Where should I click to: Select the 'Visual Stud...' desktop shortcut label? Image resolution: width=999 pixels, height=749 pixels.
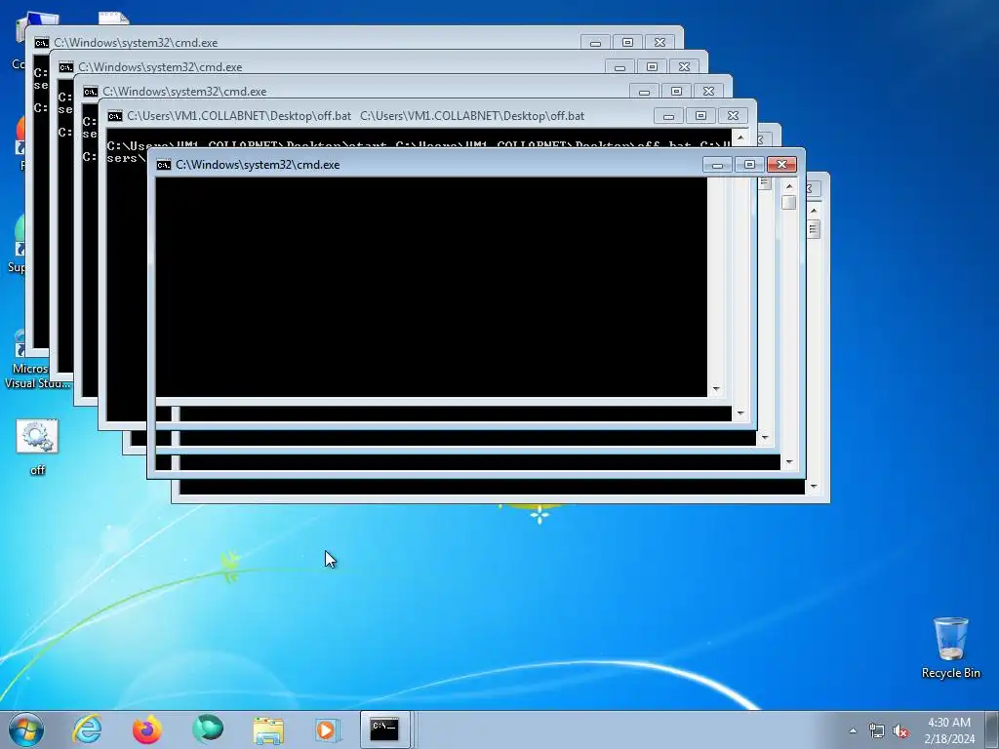point(37,383)
